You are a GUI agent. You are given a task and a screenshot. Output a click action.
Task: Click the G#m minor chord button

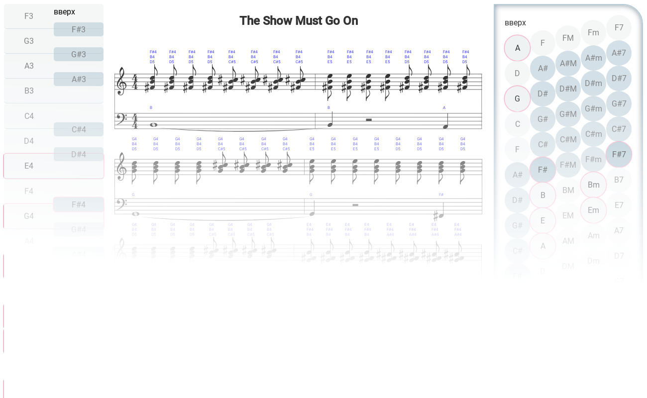[x=593, y=108]
